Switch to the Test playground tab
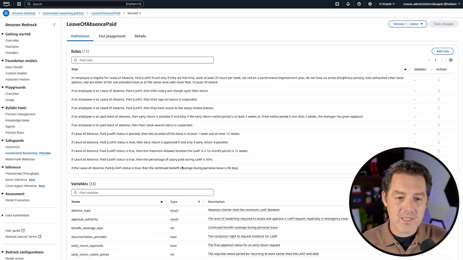The width and height of the screenshot is (463, 260). click(x=112, y=36)
